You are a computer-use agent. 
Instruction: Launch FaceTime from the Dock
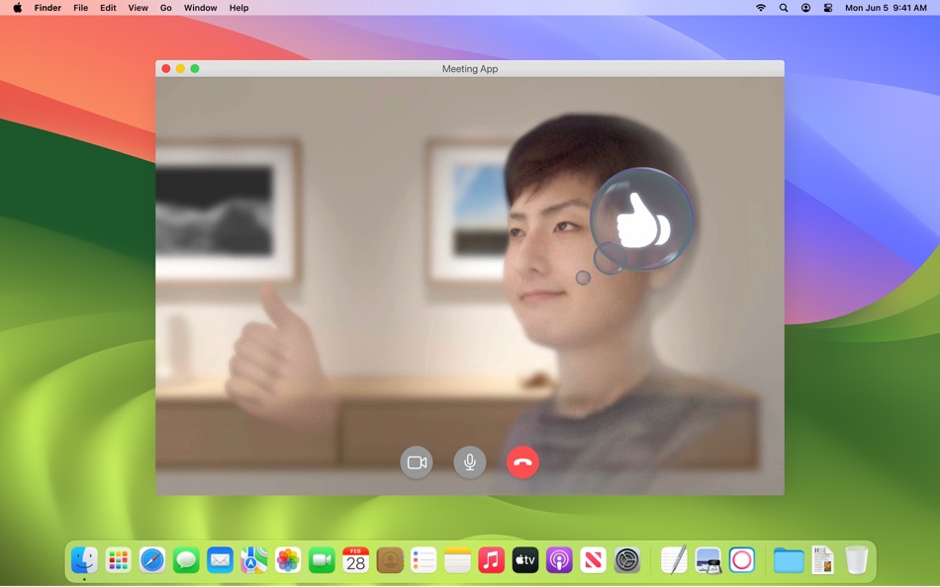tap(321, 560)
